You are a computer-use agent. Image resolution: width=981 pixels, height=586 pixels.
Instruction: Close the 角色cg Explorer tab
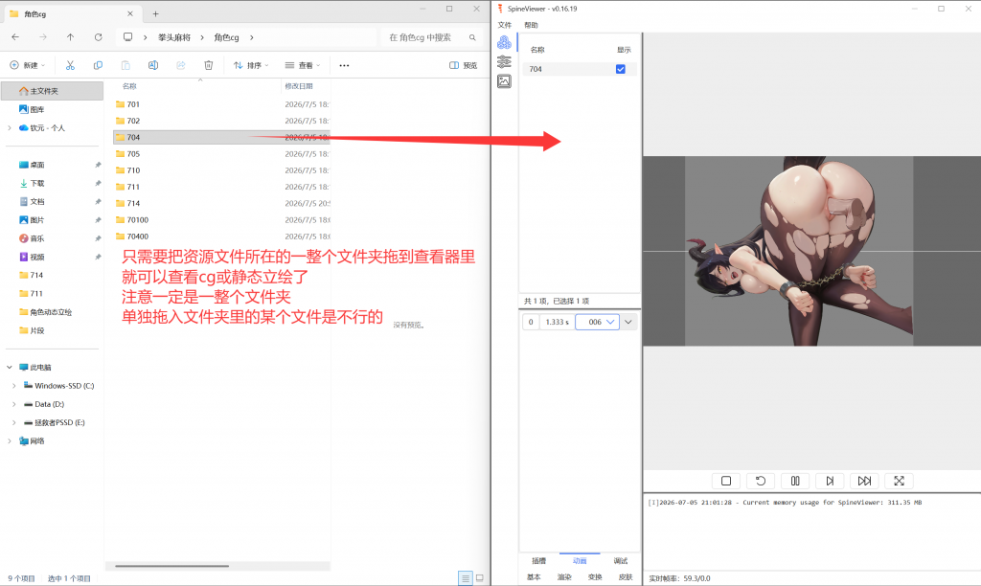pyautogui.click(x=130, y=13)
